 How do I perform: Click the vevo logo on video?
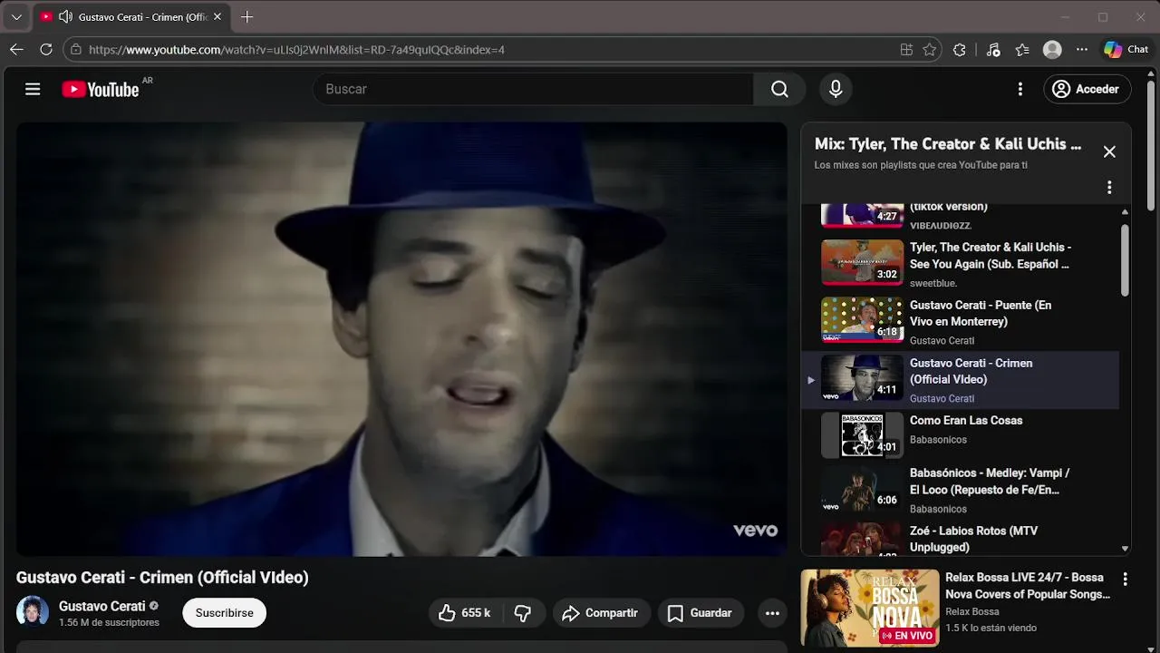(755, 531)
